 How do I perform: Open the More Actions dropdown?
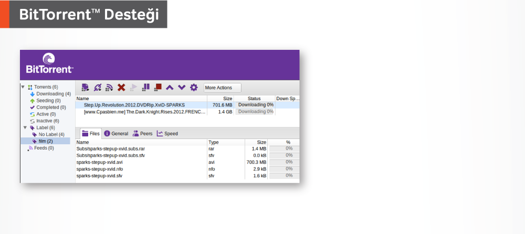tap(222, 88)
